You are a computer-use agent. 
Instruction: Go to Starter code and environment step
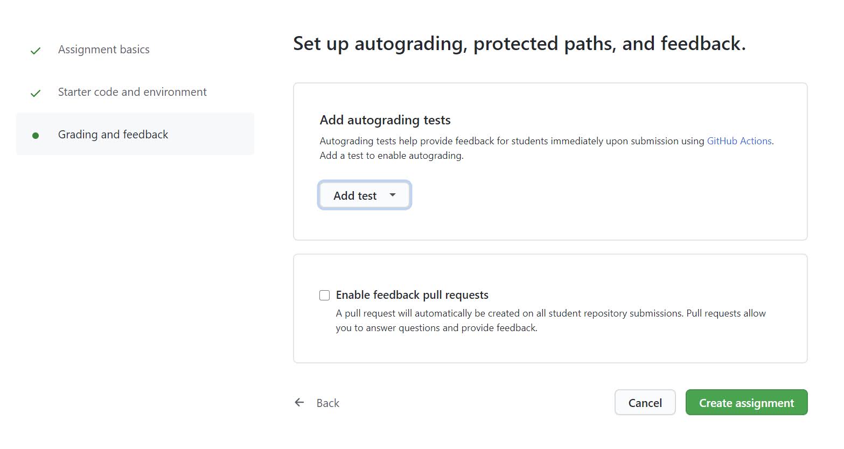coord(132,92)
